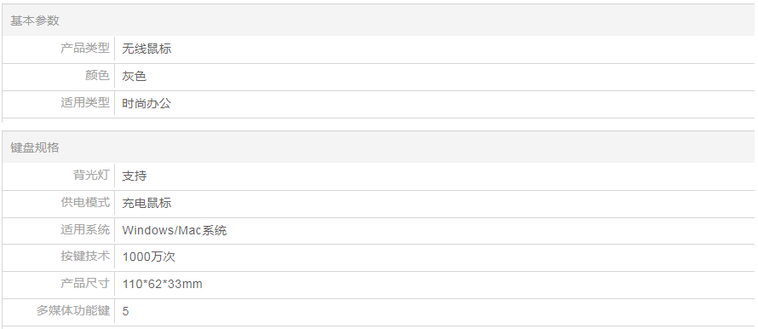Select the 背光灯 label

(91, 175)
